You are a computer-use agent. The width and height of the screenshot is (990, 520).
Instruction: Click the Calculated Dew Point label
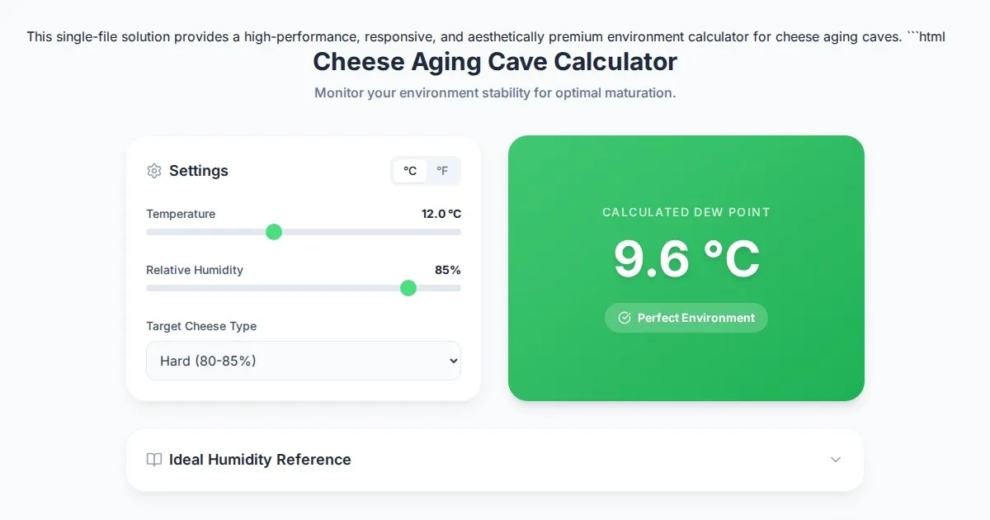[686, 212]
